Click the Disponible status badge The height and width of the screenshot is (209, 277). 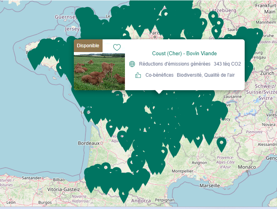[88, 46]
